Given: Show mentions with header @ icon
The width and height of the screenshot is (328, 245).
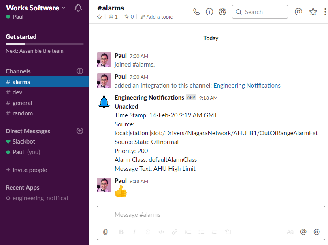Looking at the screenshot, I should coord(298,12).
